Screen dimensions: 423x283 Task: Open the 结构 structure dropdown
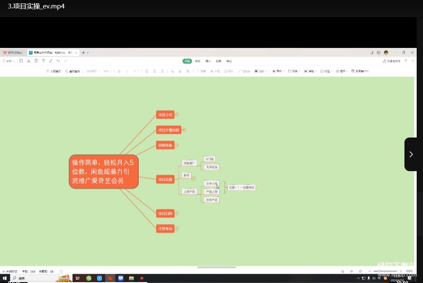click(x=310, y=71)
